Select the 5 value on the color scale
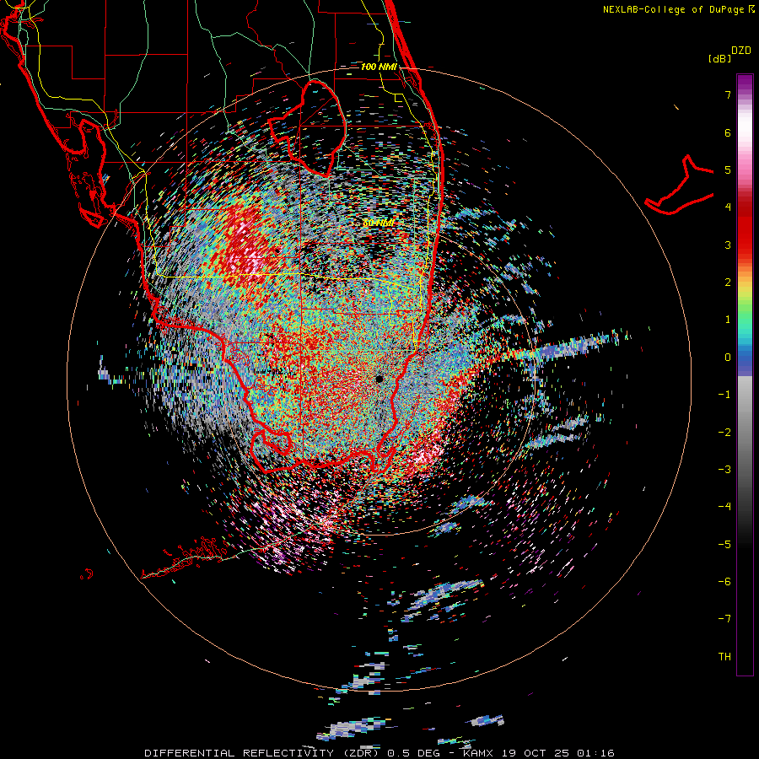This screenshot has height=759, width=759. click(728, 170)
